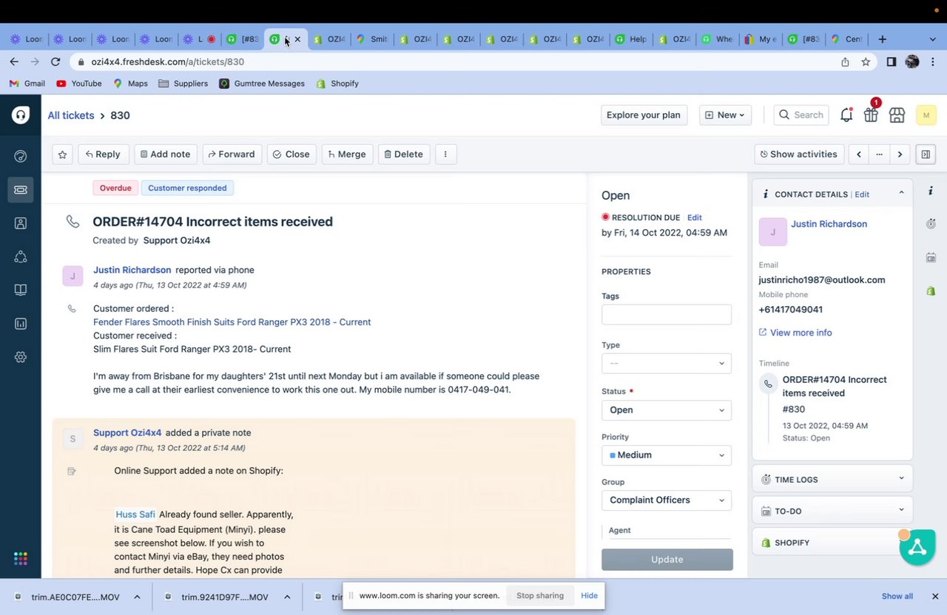Screen dimensions: 947x615
Task: Open the Suppliers bookmark folder
Action: (x=183, y=84)
